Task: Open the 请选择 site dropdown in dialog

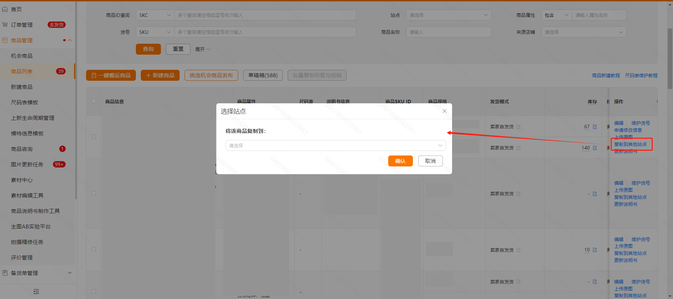Action: (x=335, y=145)
